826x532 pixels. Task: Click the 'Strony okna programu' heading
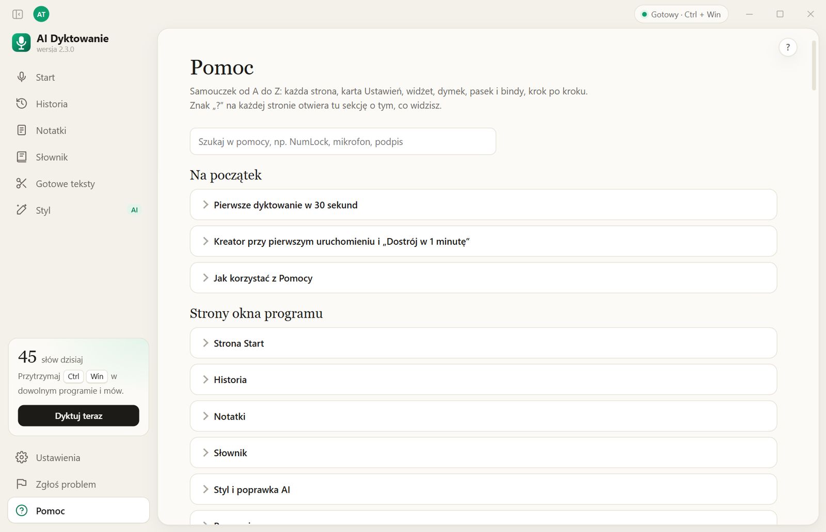coord(256,313)
